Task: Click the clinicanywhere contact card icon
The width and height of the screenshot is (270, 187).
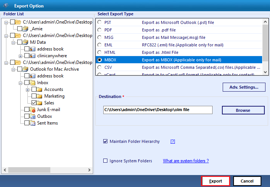Action: point(33,56)
